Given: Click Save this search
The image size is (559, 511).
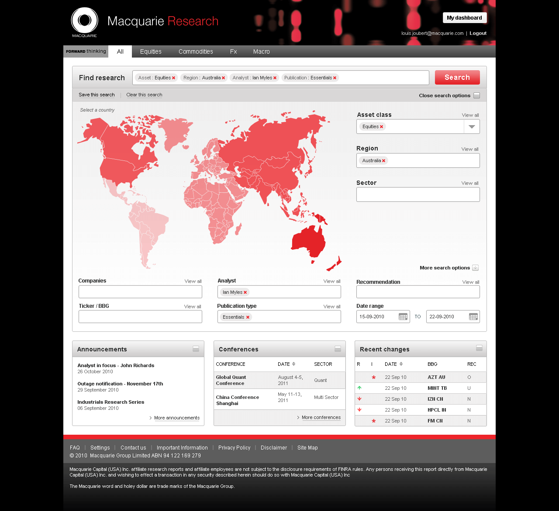Looking at the screenshot, I should (x=97, y=95).
